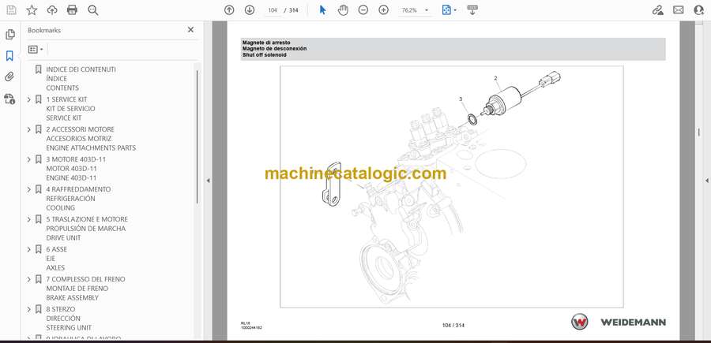Expand the 2 ACCESSORI MOTORE bookmark
Screen dimensions: 711x343
(29, 129)
